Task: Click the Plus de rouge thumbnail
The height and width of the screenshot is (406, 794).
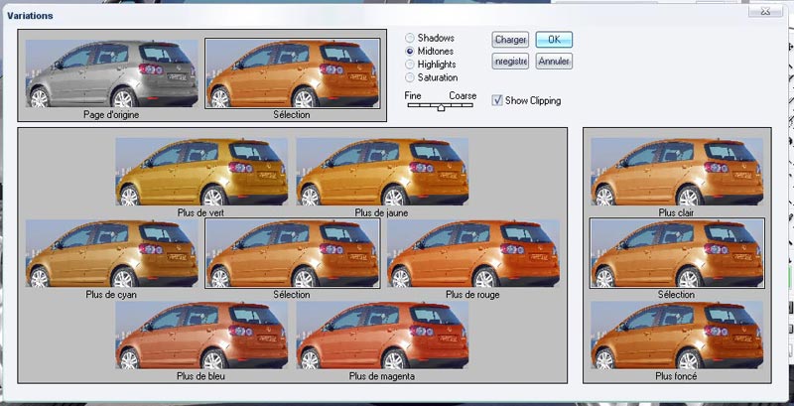Action: [473, 253]
